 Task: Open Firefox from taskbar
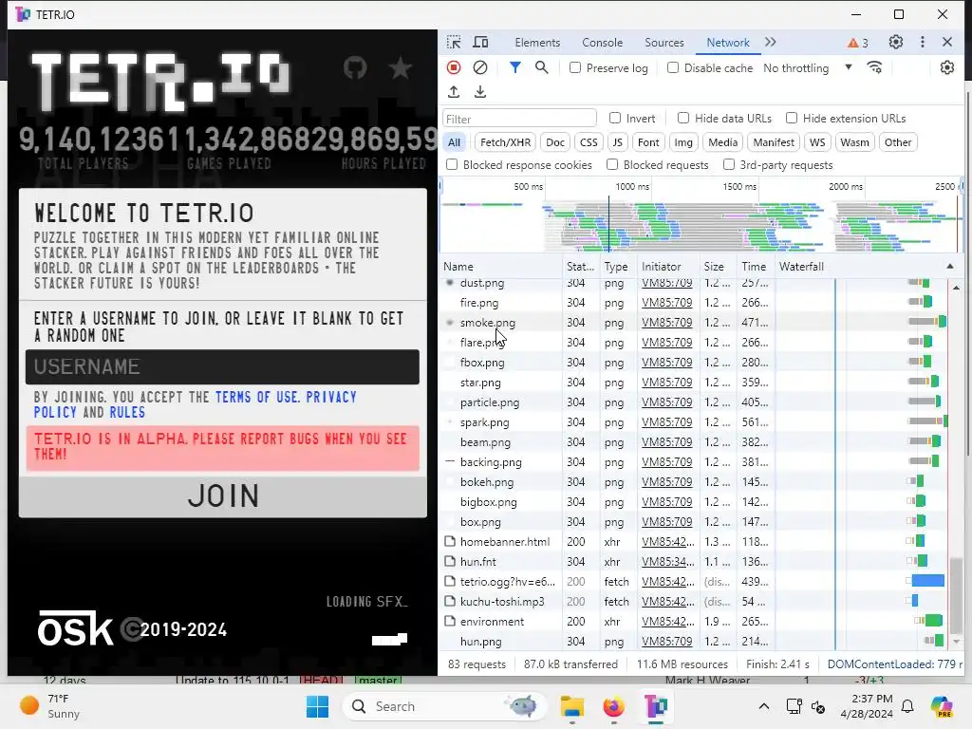(x=614, y=706)
